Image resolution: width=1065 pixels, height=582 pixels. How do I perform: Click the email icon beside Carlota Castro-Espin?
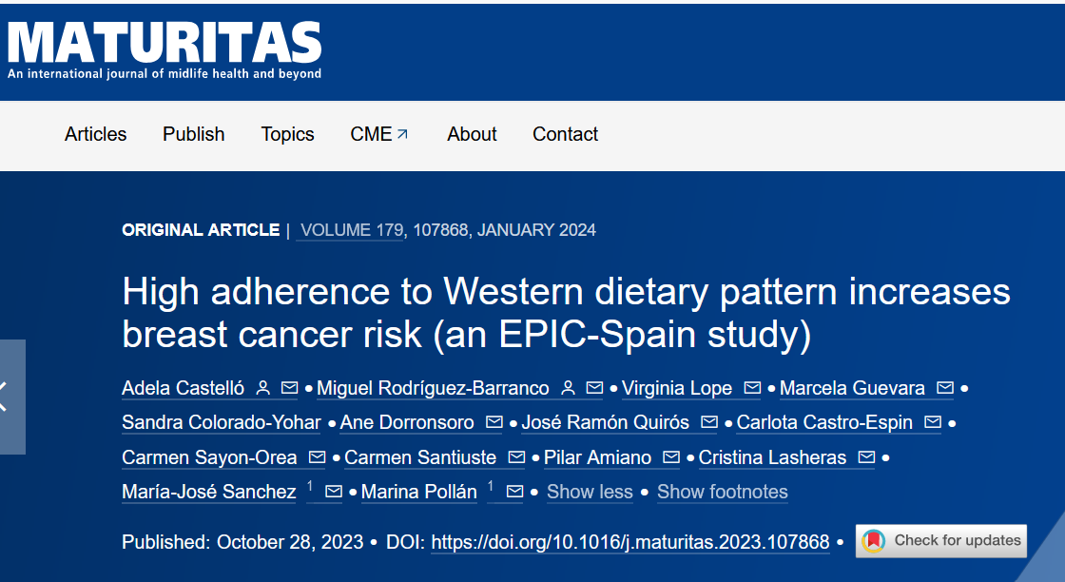[x=932, y=422]
